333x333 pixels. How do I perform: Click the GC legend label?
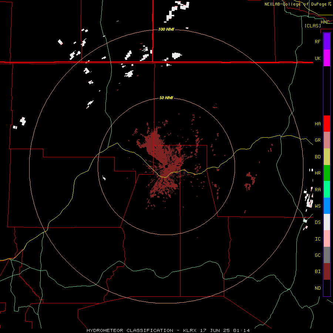317,255
